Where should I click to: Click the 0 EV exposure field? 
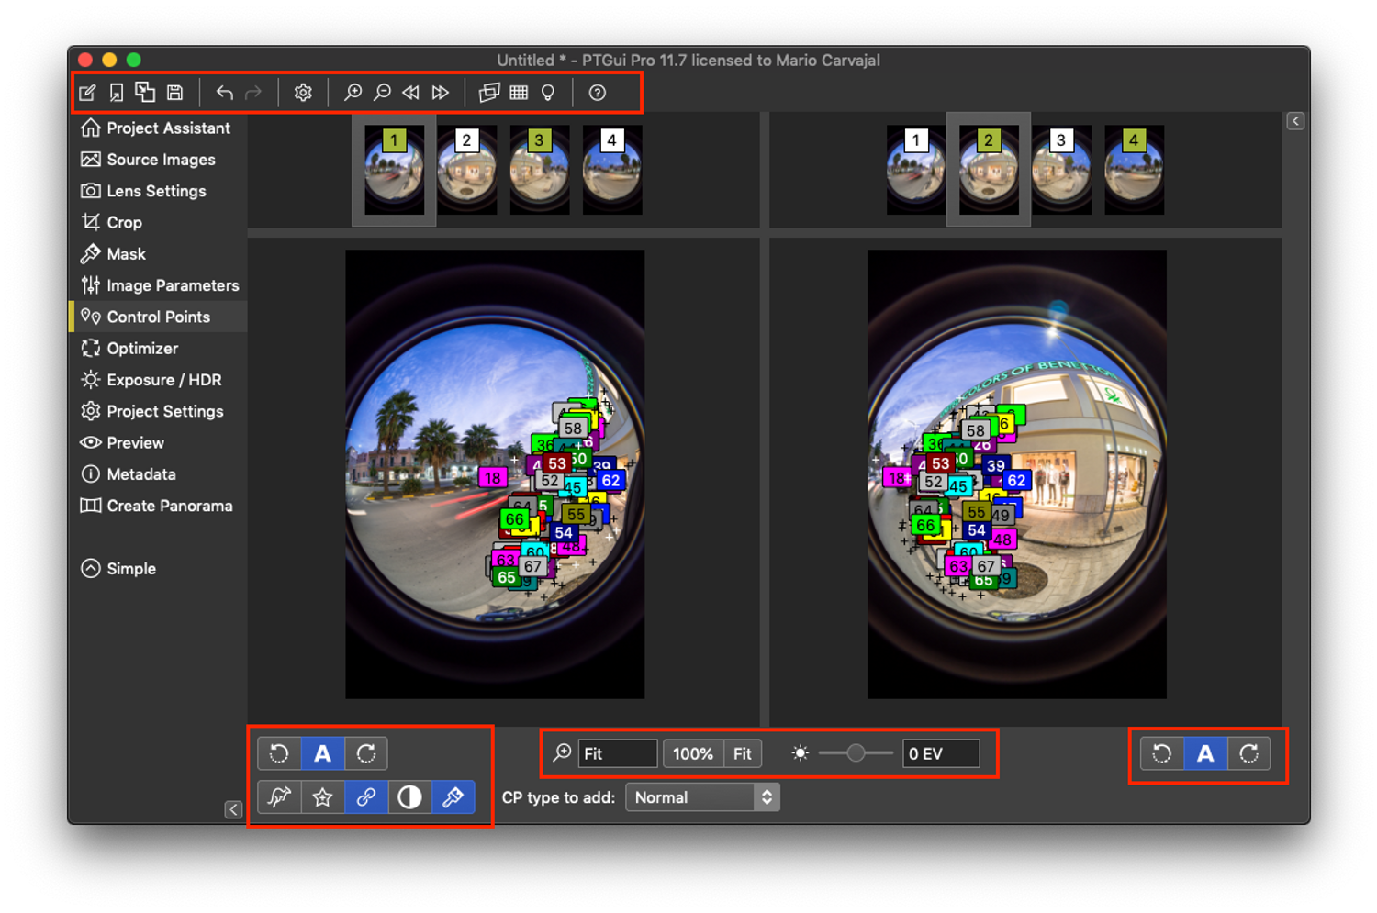click(x=941, y=753)
